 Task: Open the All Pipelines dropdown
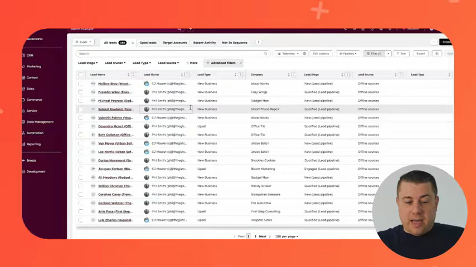[348, 53]
